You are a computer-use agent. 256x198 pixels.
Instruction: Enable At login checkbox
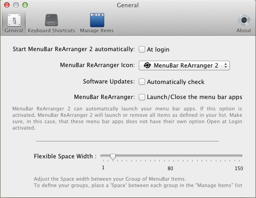142,49
